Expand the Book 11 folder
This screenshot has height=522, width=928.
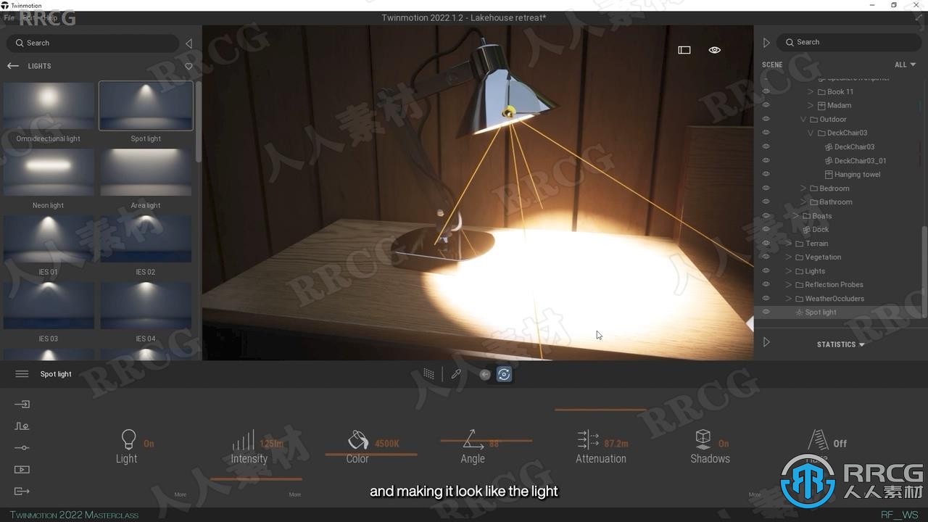click(811, 92)
